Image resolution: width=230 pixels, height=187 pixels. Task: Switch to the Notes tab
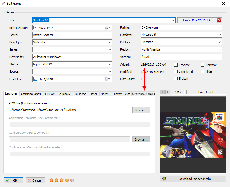point(105,94)
